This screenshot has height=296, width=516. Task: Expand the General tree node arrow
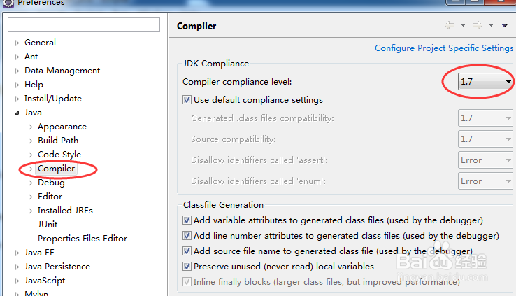pyautogui.click(x=17, y=43)
